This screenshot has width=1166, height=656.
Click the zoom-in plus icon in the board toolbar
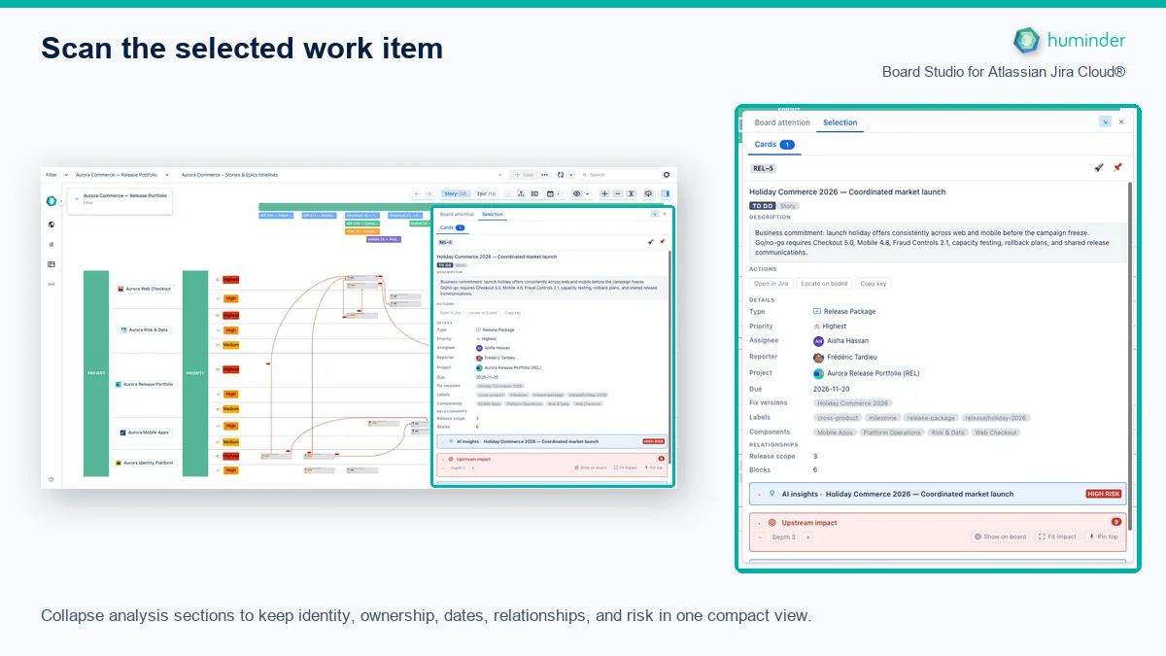click(x=604, y=193)
